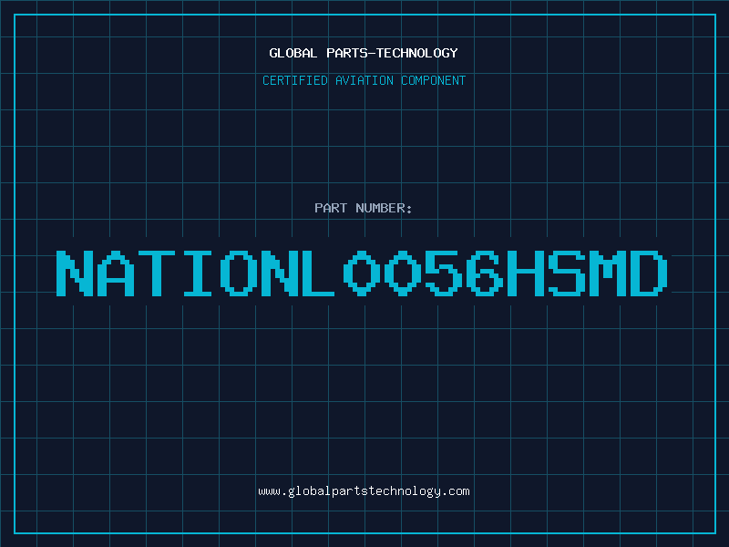
Task: Select the CERTIFIED AVIATION COMPONENT subtitle
Action: point(364,80)
